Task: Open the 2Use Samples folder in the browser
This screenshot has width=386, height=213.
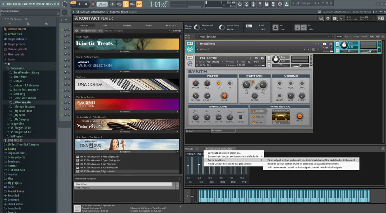Action: click(x=23, y=102)
